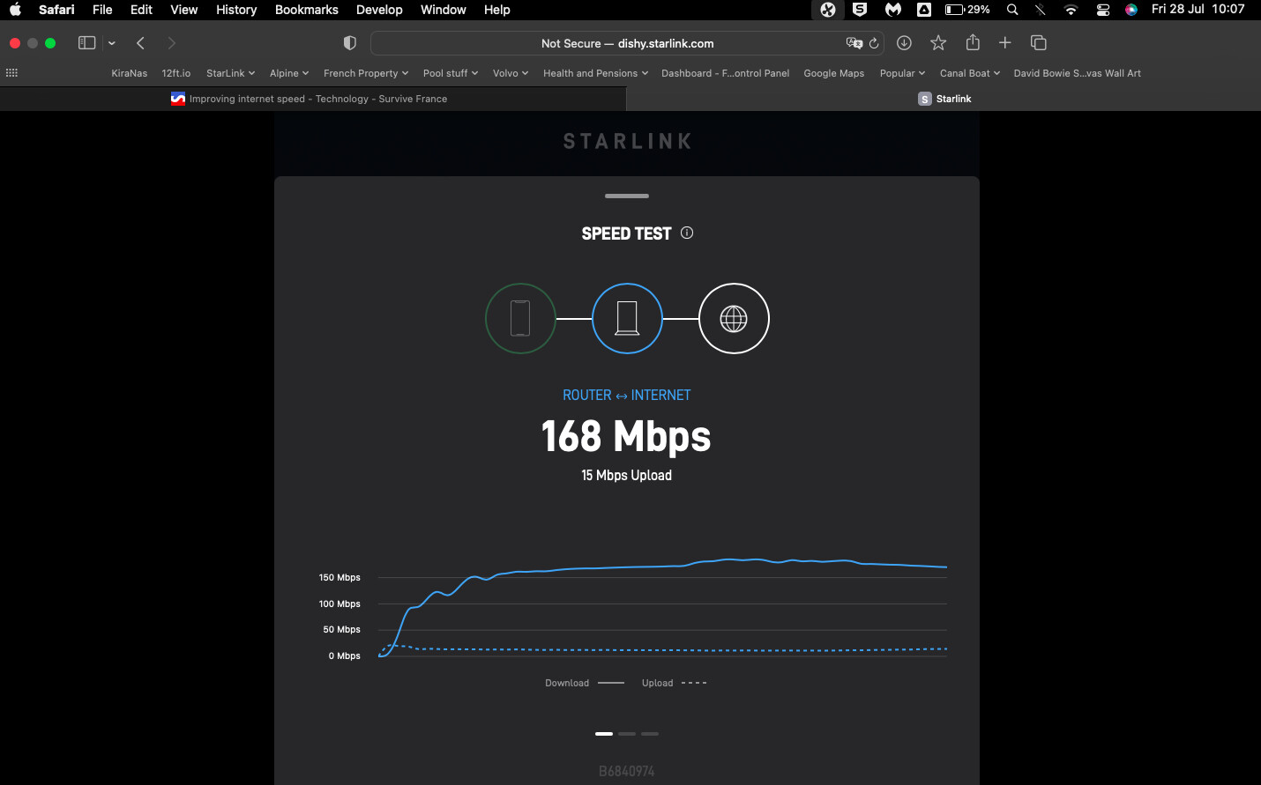Go to the second page indicator dot
The width and height of the screenshot is (1261, 785).
(627, 733)
